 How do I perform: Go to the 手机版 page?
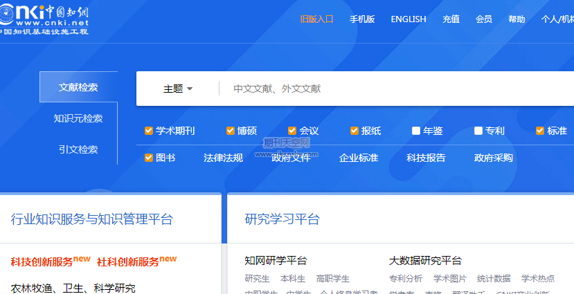[362, 19]
